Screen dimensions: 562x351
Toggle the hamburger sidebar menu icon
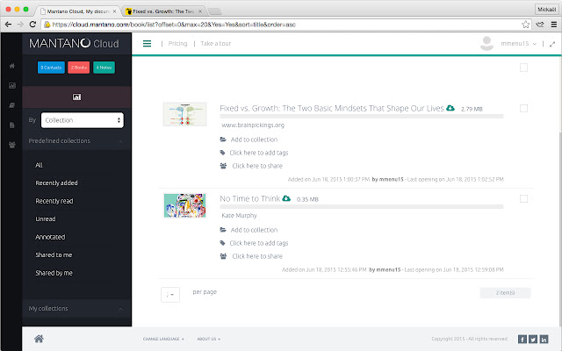tap(147, 44)
